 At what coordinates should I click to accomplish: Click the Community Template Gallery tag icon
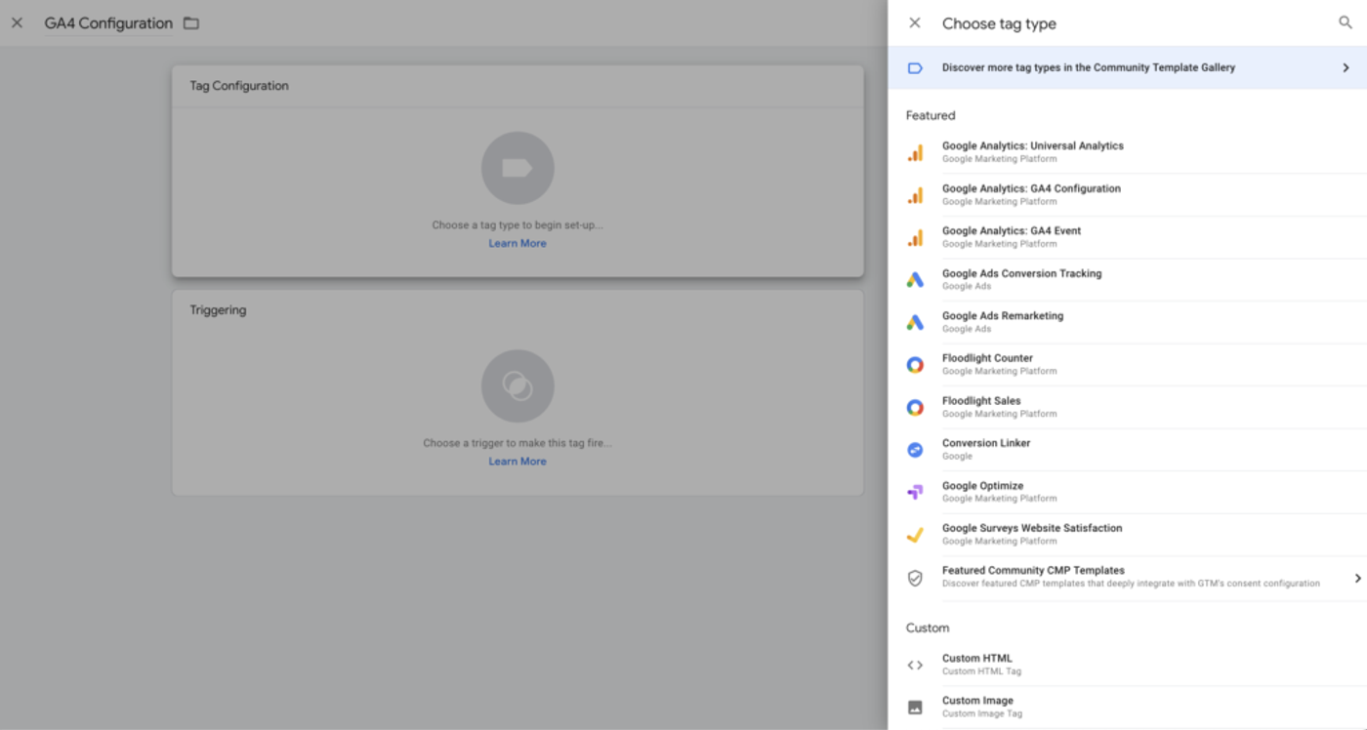[915, 68]
